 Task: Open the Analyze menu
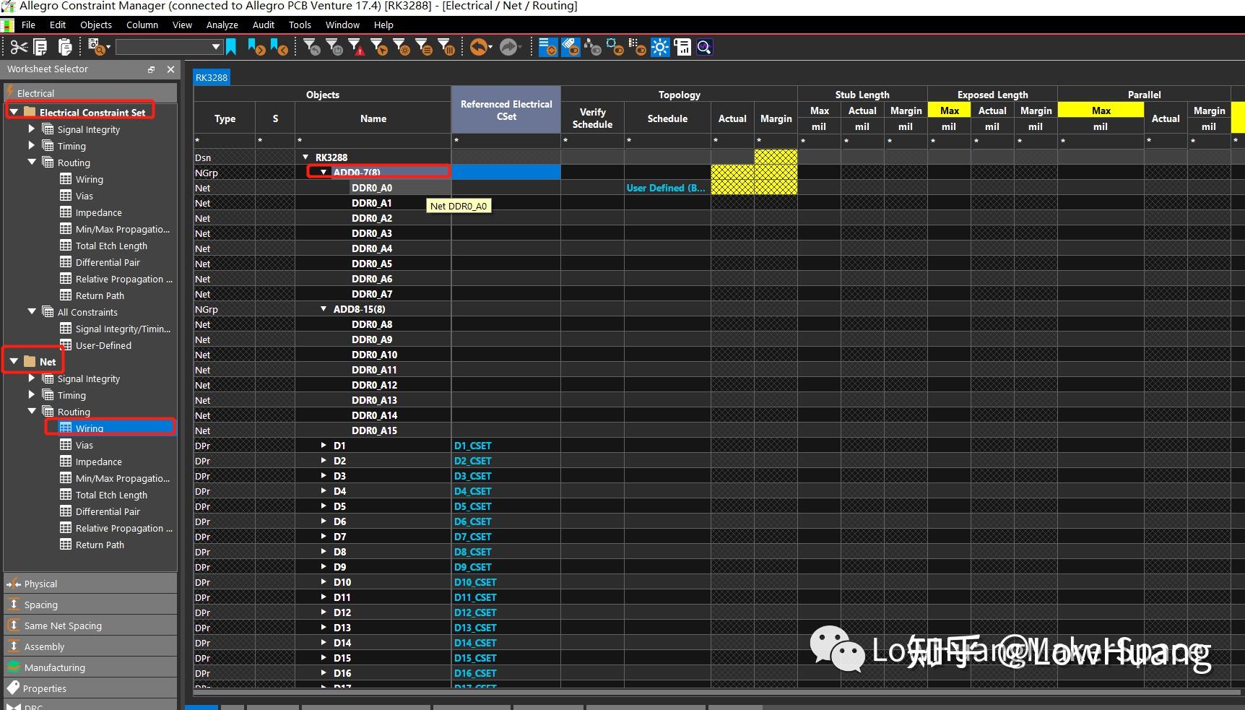tap(222, 25)
